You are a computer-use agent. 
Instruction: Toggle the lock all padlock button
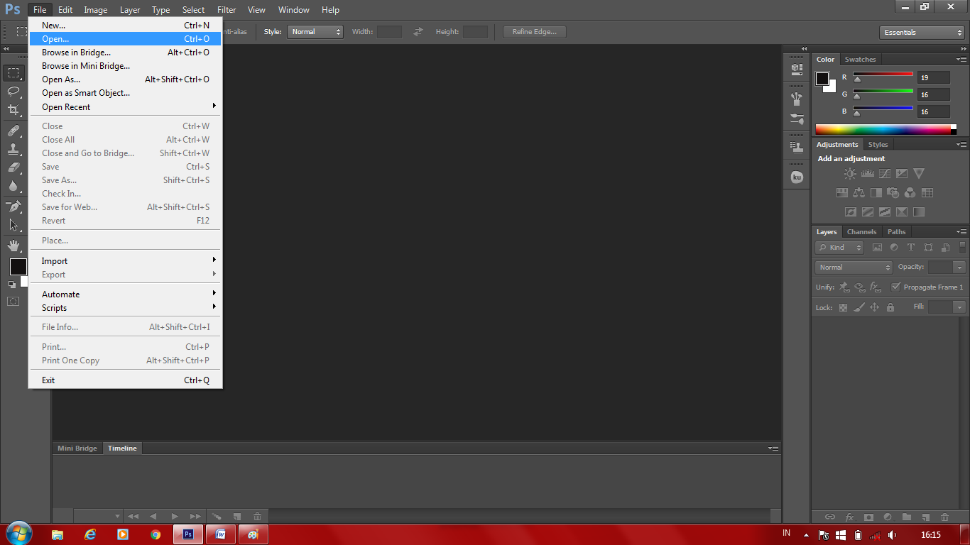click(x=890, y=307)
